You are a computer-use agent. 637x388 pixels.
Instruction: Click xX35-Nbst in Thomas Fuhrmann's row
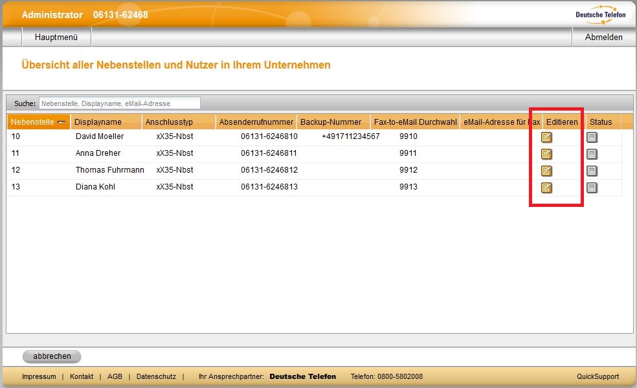[175, 170]
